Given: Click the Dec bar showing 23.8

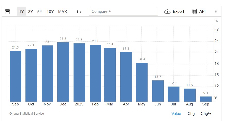Looking at the screenshot, I should (x=63, y=72).
